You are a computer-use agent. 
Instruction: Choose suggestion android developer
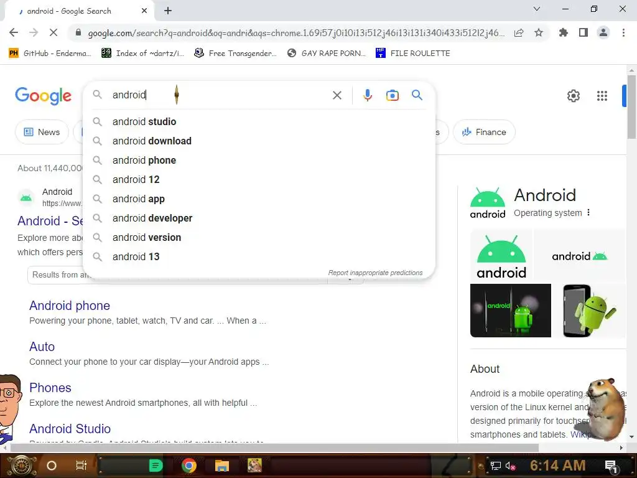[x=259, y=218]
